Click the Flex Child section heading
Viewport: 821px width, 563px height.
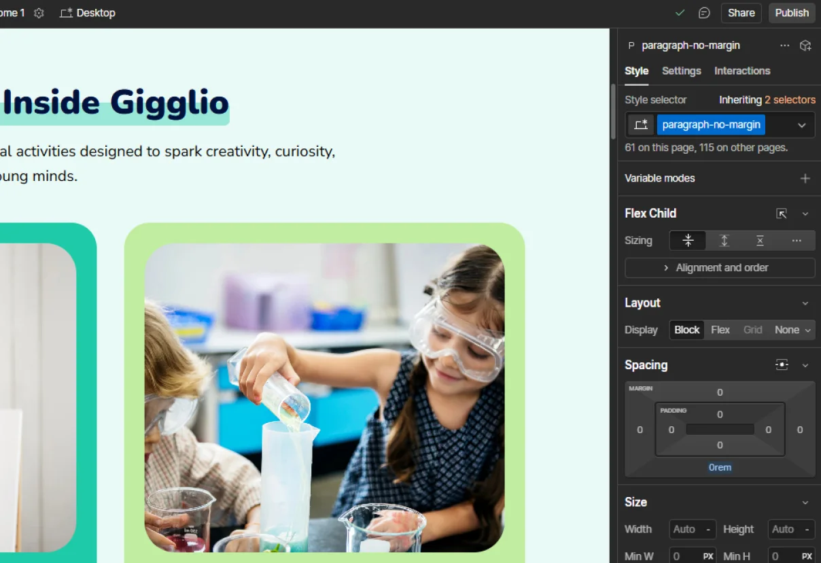[650, 214]
